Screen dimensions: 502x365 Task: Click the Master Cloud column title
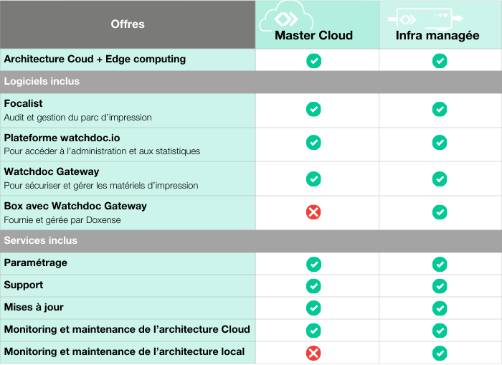[314, 35]
